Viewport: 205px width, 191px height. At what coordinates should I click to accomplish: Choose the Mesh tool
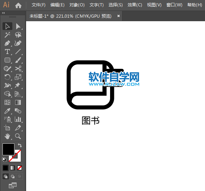[x=7, y=102]
